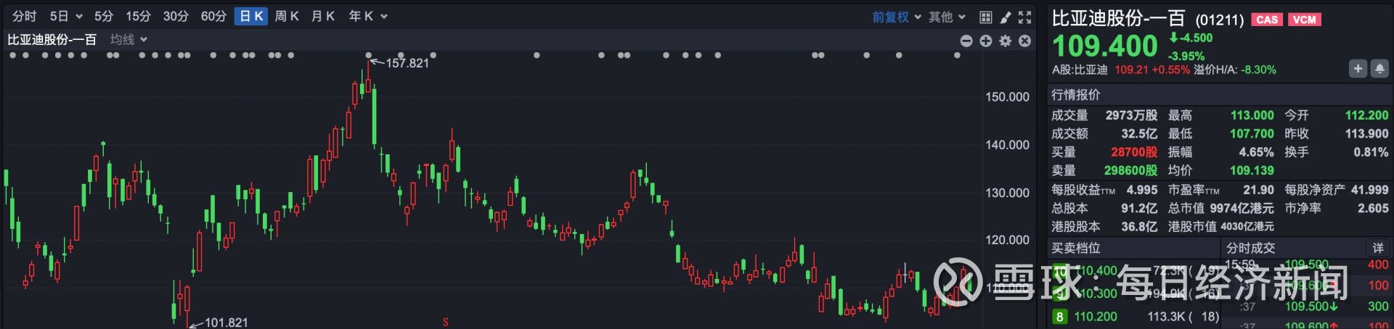Expand the 年K dropdown arrow
Screen dimensions: 1394x329
(x=384, y=16)
